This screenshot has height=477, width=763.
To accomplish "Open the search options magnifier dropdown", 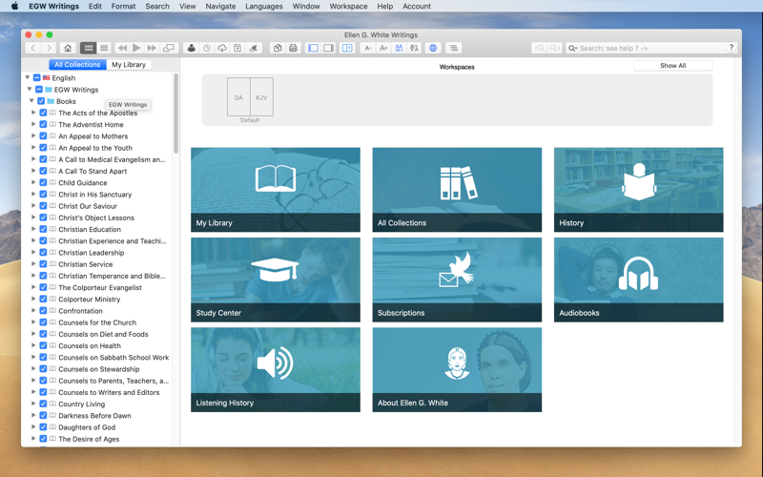I will 573,48.
